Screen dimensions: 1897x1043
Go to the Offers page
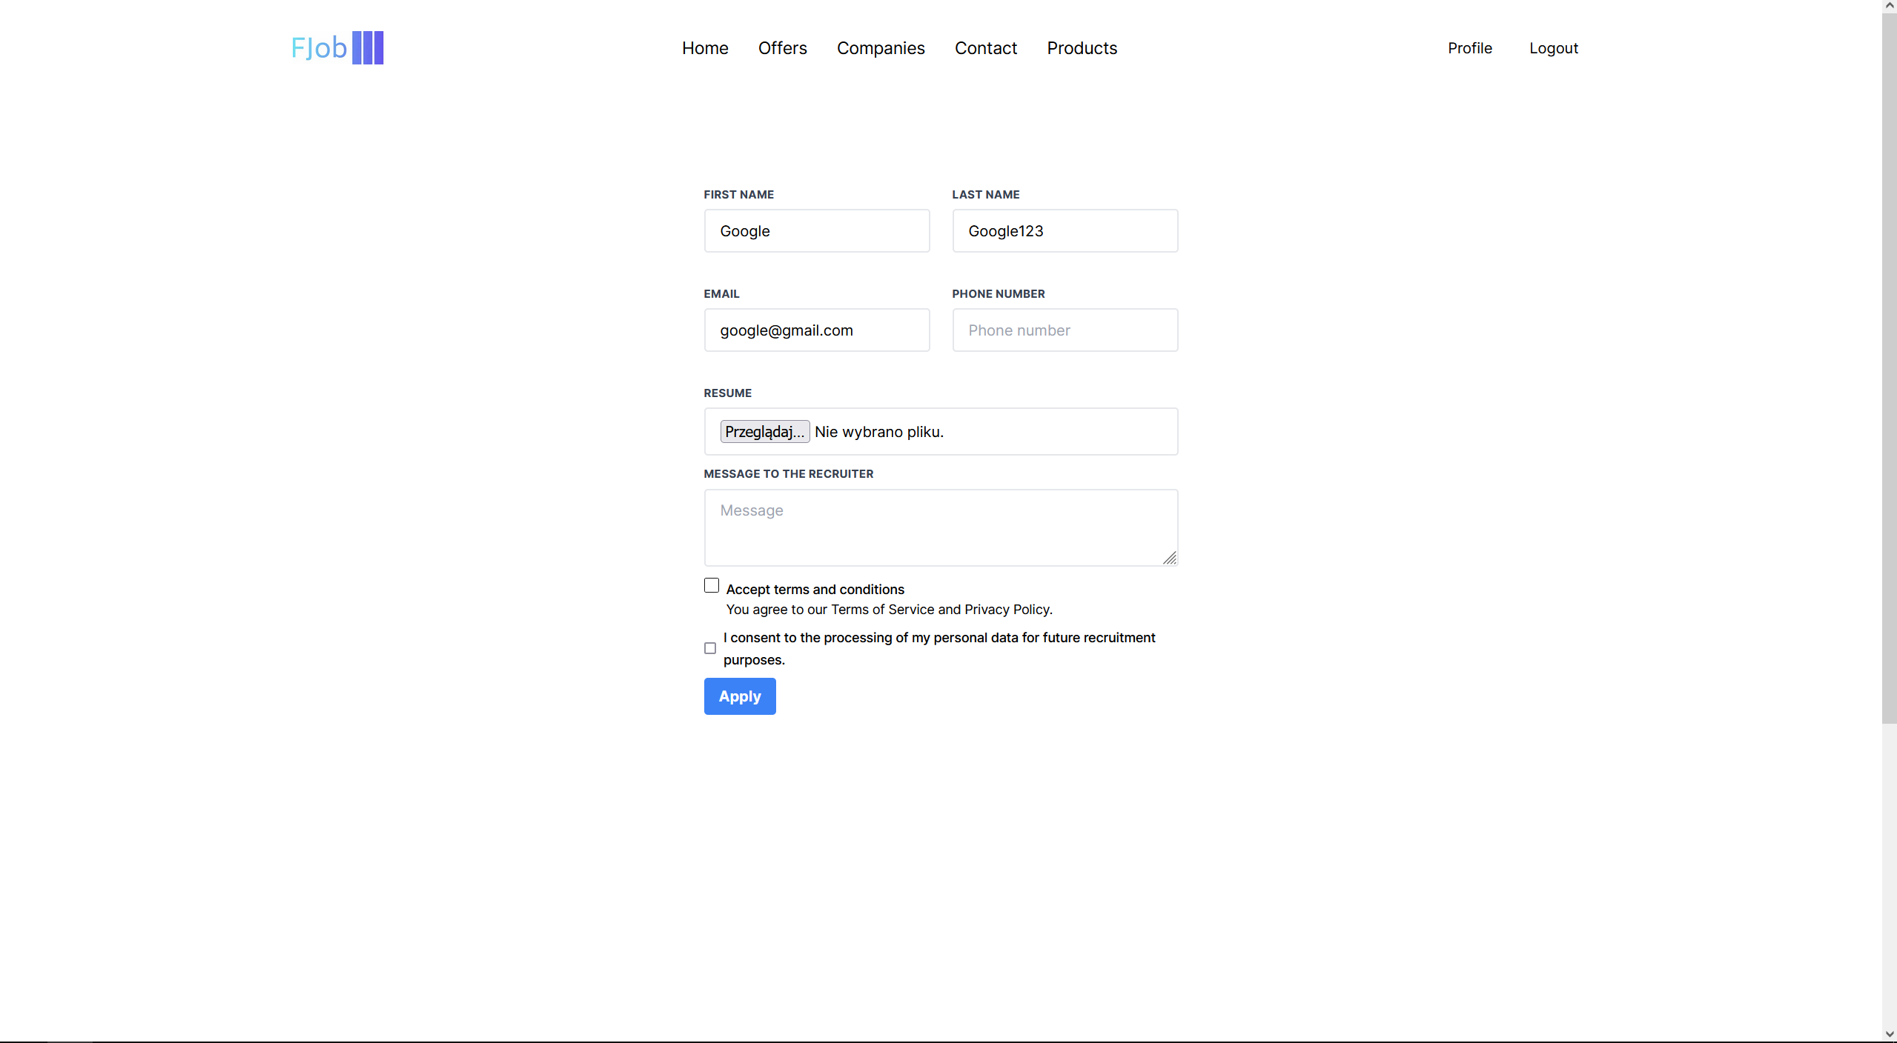point(782,48)
